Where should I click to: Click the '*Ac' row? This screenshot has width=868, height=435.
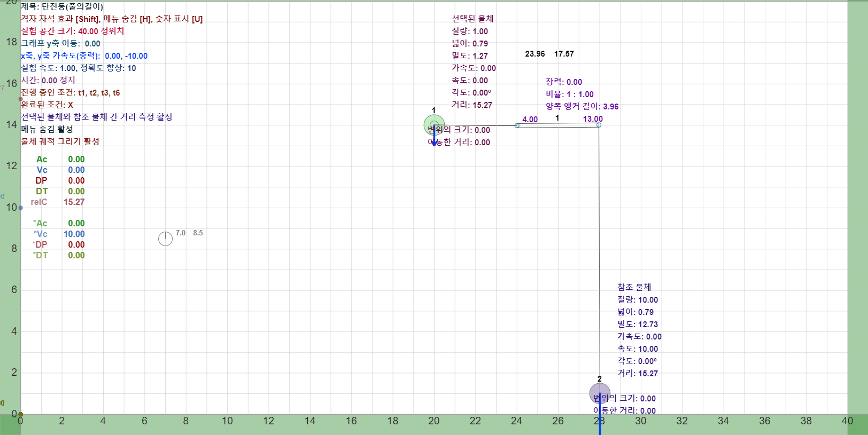(x=59, y=223)
